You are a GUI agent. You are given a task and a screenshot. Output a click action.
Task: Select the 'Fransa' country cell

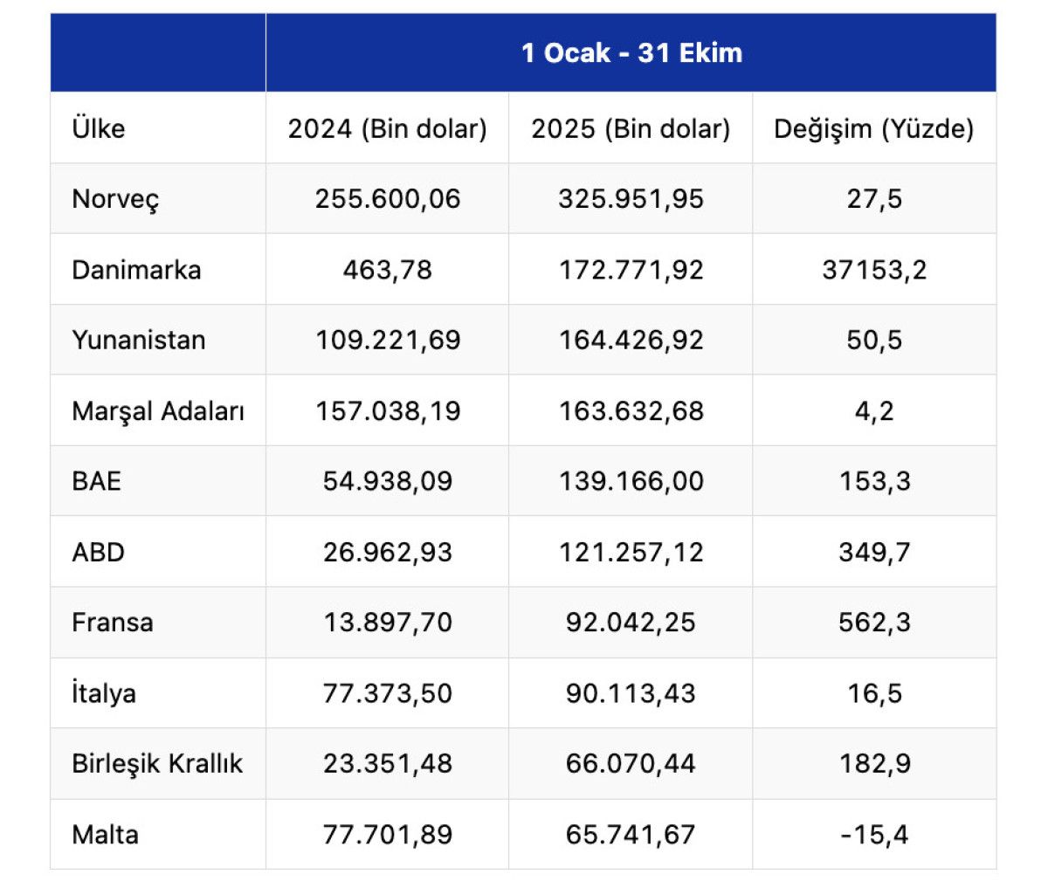[113, 623]
